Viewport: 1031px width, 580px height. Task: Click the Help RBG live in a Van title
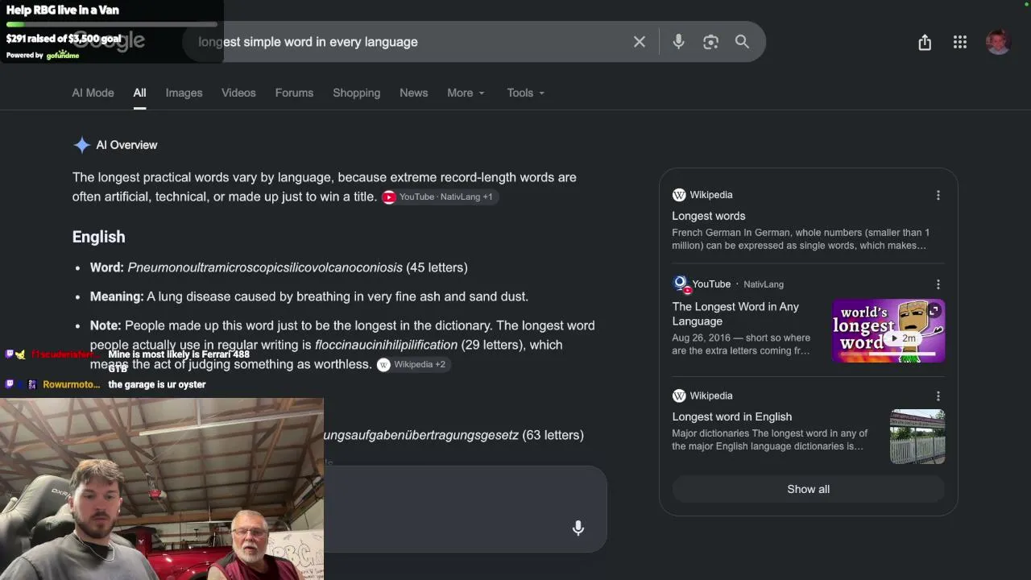point(63,10)
